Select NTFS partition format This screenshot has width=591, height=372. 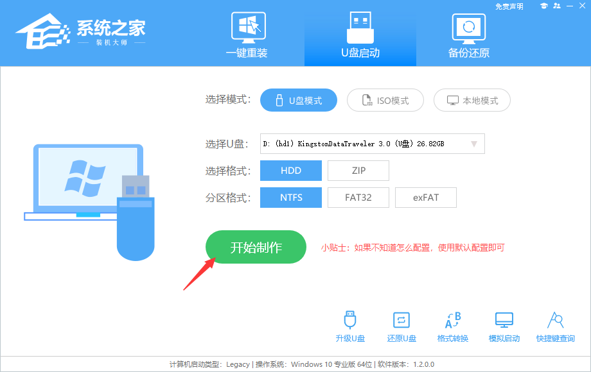click(290, 197)
